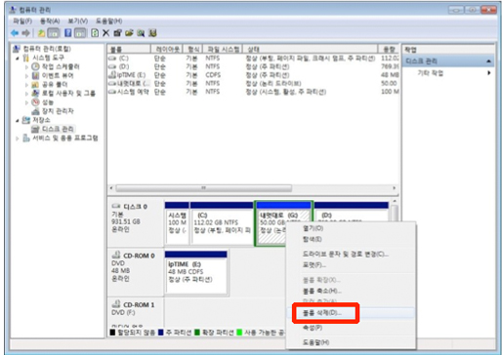Click the Open folder toolbar icon

[129, 33]
